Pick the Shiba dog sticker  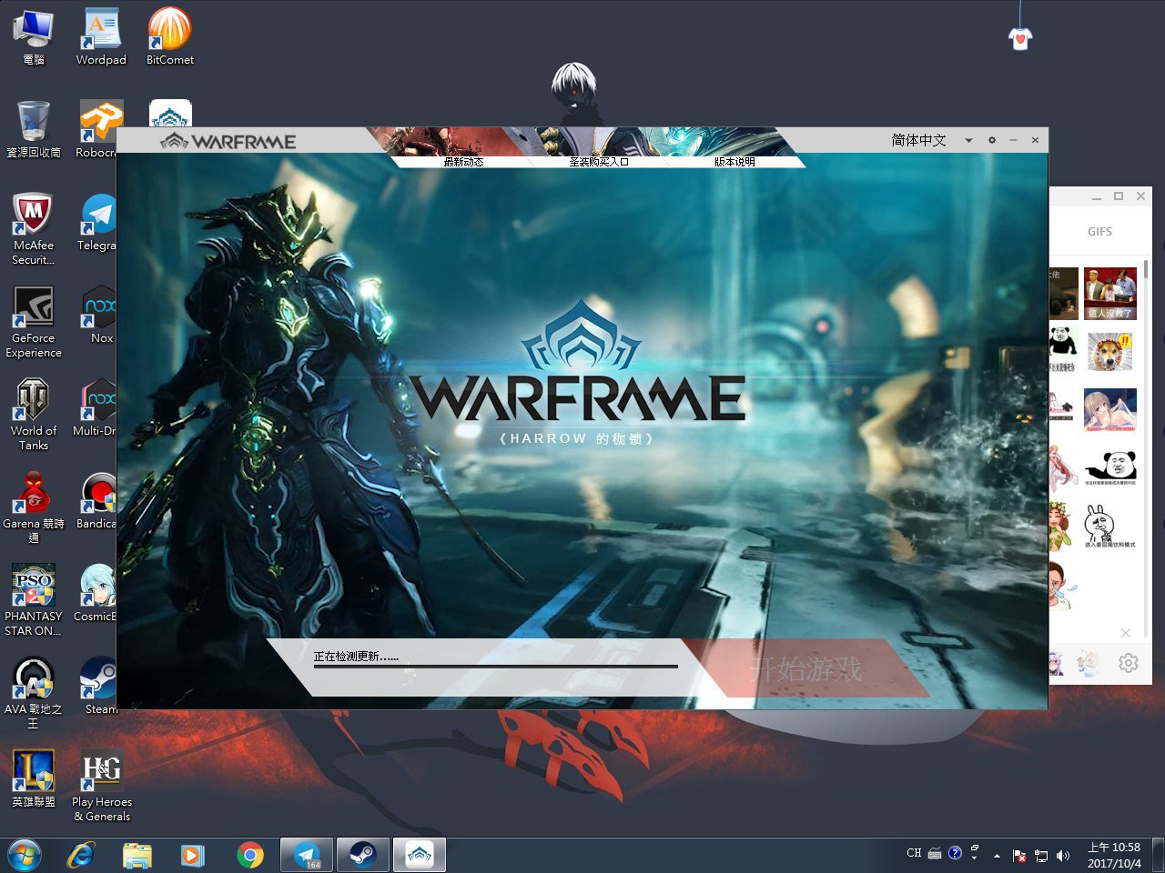pyautogui.click(x=1109, y=352)
